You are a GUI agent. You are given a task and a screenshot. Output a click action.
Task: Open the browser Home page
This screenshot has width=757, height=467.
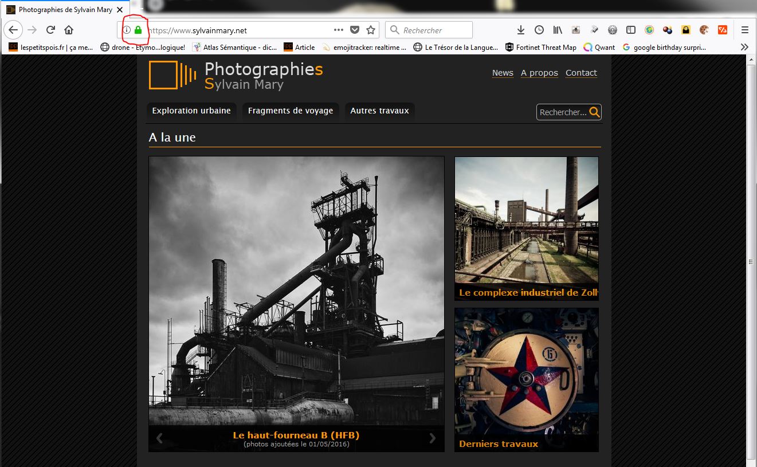(69, 30)
